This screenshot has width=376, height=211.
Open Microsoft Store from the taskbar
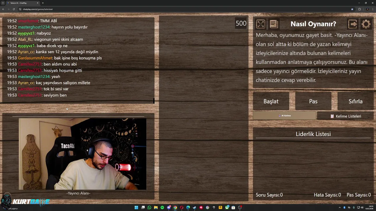233,207
